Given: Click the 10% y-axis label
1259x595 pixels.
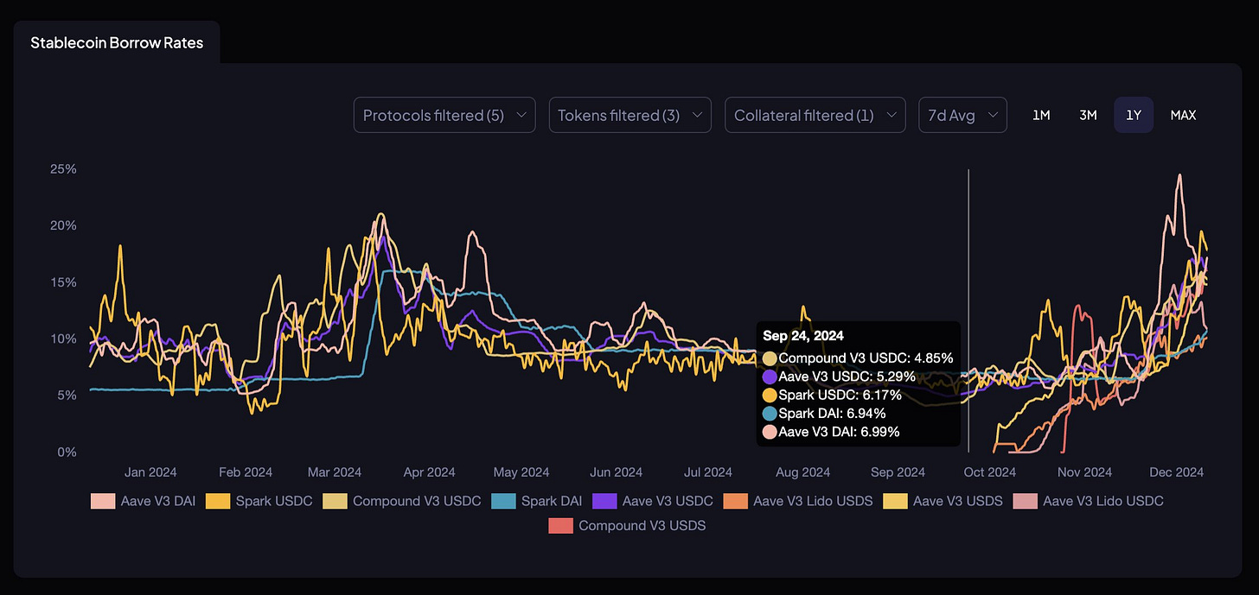Looking at the screenshot, I should [63, 339].
